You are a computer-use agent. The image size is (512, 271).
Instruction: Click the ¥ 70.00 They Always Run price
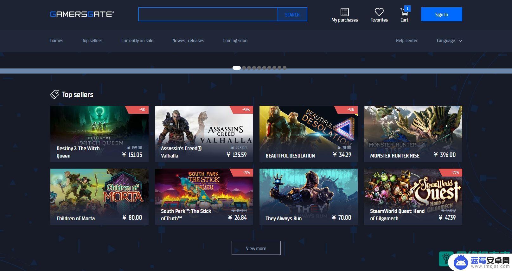click(x=342, y=217)
